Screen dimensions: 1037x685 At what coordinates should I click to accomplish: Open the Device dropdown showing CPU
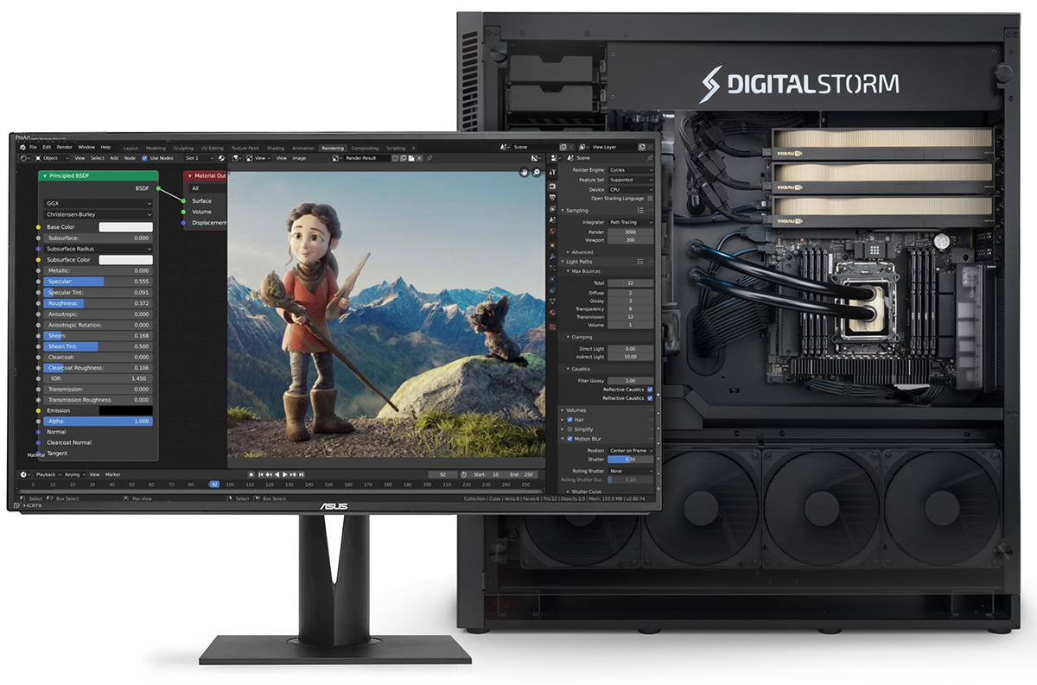(631, 189)
